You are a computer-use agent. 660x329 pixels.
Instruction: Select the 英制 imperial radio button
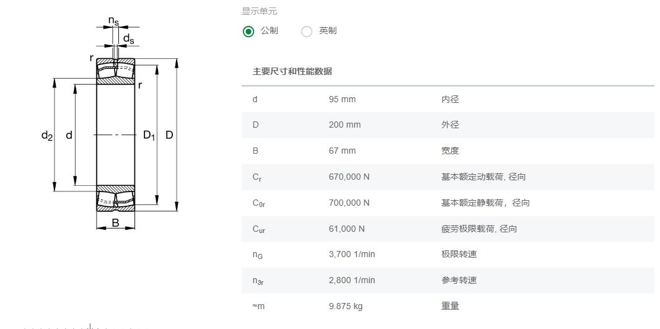pos(307,32)
